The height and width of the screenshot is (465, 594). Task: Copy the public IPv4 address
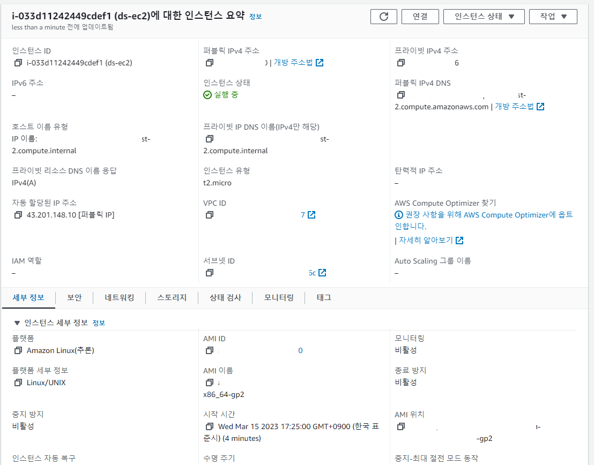(x=210, y=63)
